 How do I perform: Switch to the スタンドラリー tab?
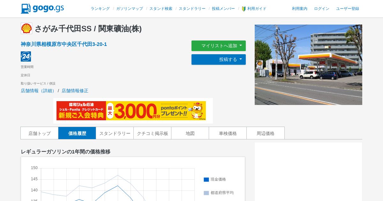pos(115,133)
